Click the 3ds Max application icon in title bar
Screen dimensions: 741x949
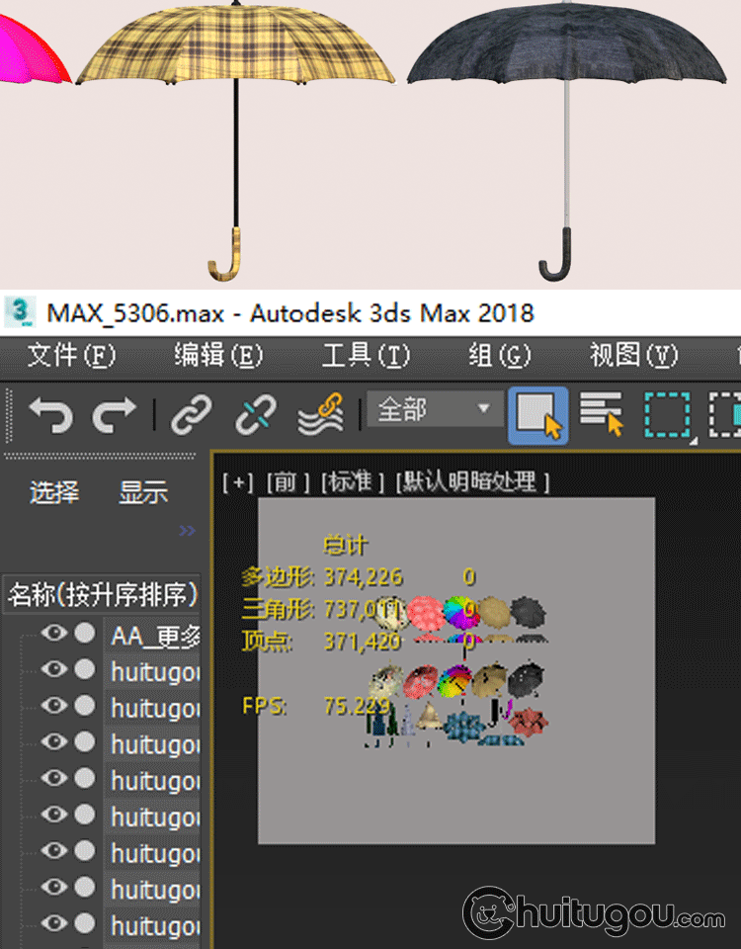pos(20,311)
